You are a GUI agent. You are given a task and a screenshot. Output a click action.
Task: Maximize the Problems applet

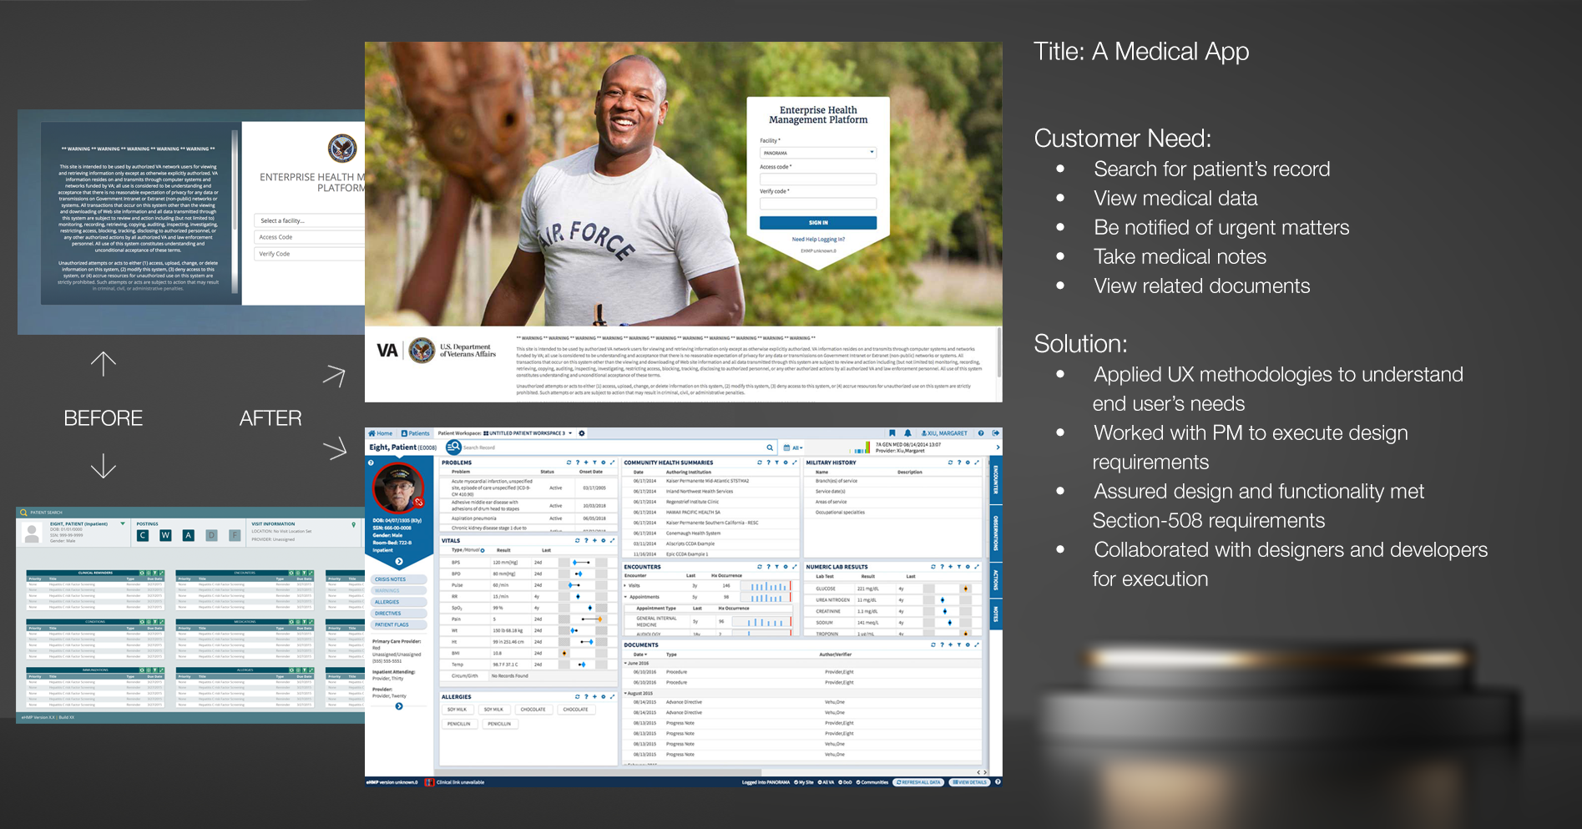click(x=612, y=463)
